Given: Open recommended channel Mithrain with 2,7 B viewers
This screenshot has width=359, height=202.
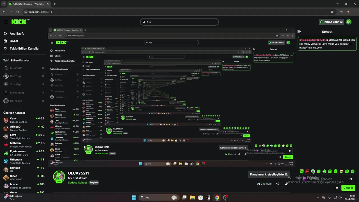Looking at the screenshot, I should click(x=24, y=145).
